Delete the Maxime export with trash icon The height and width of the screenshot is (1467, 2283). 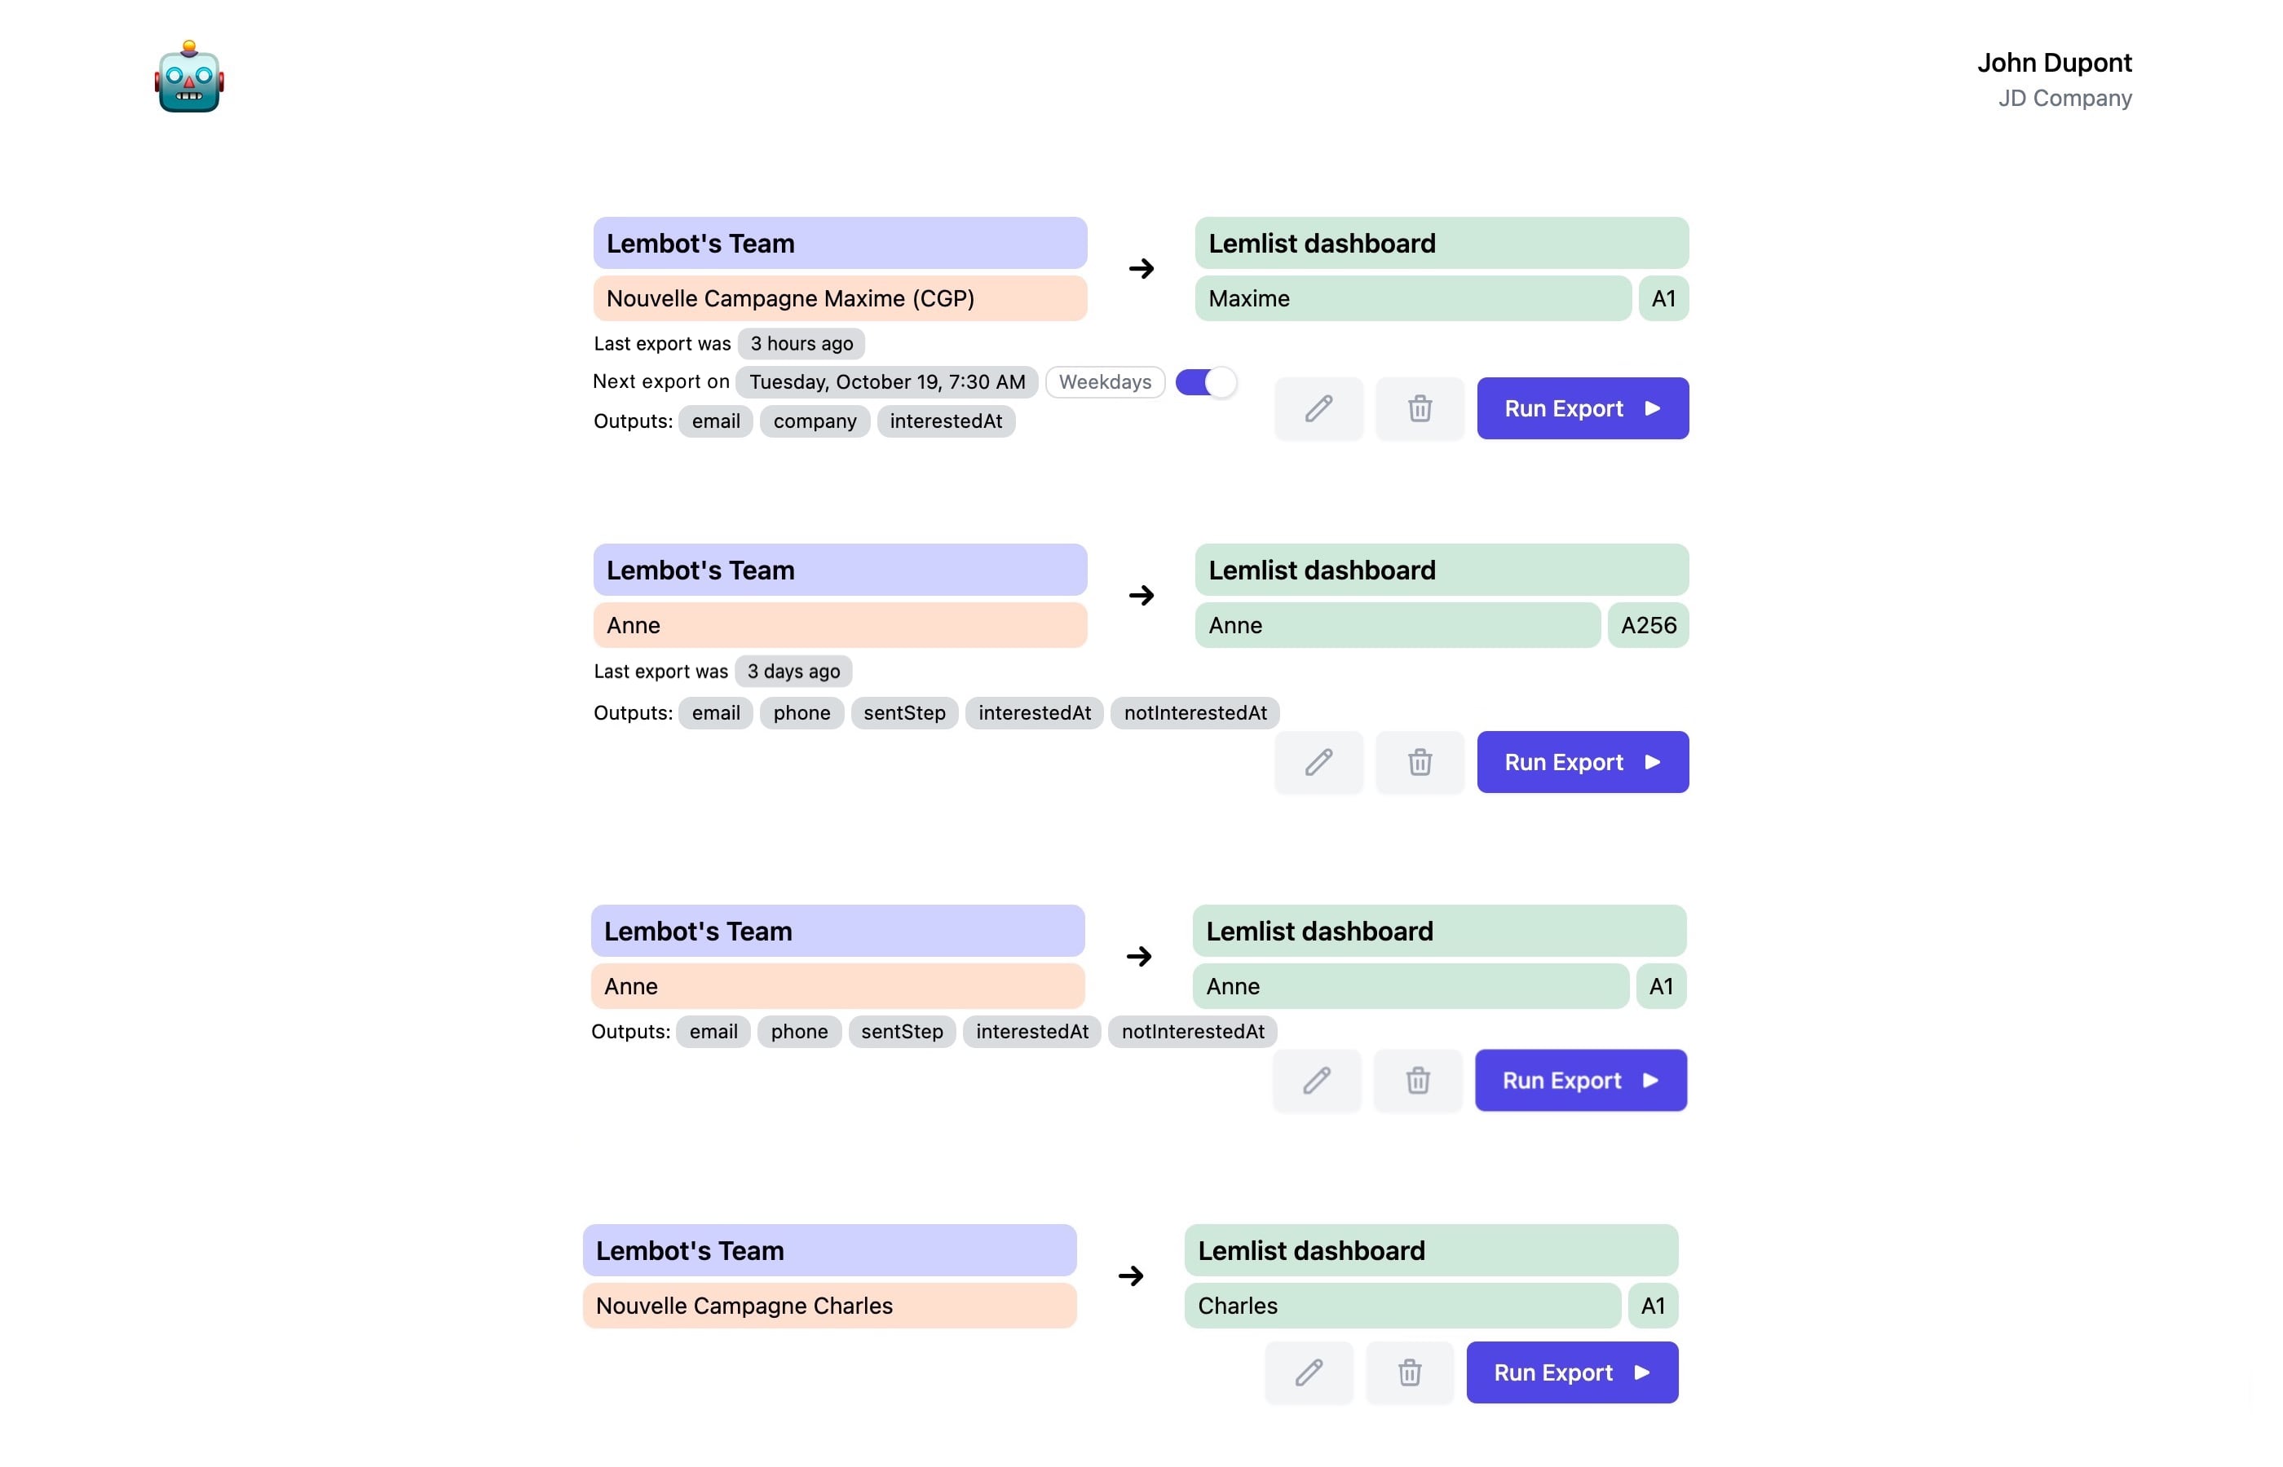[1419, 408]
